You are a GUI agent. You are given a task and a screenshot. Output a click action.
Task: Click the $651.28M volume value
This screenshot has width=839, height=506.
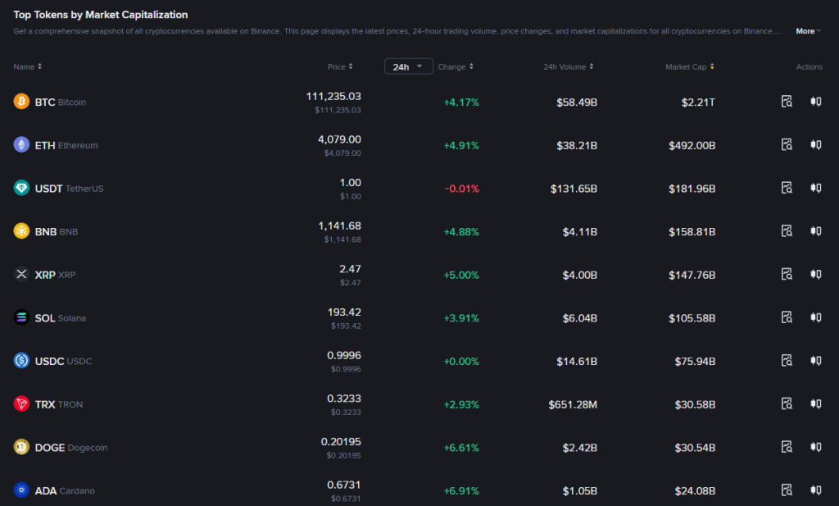click(x=573, y=404)
